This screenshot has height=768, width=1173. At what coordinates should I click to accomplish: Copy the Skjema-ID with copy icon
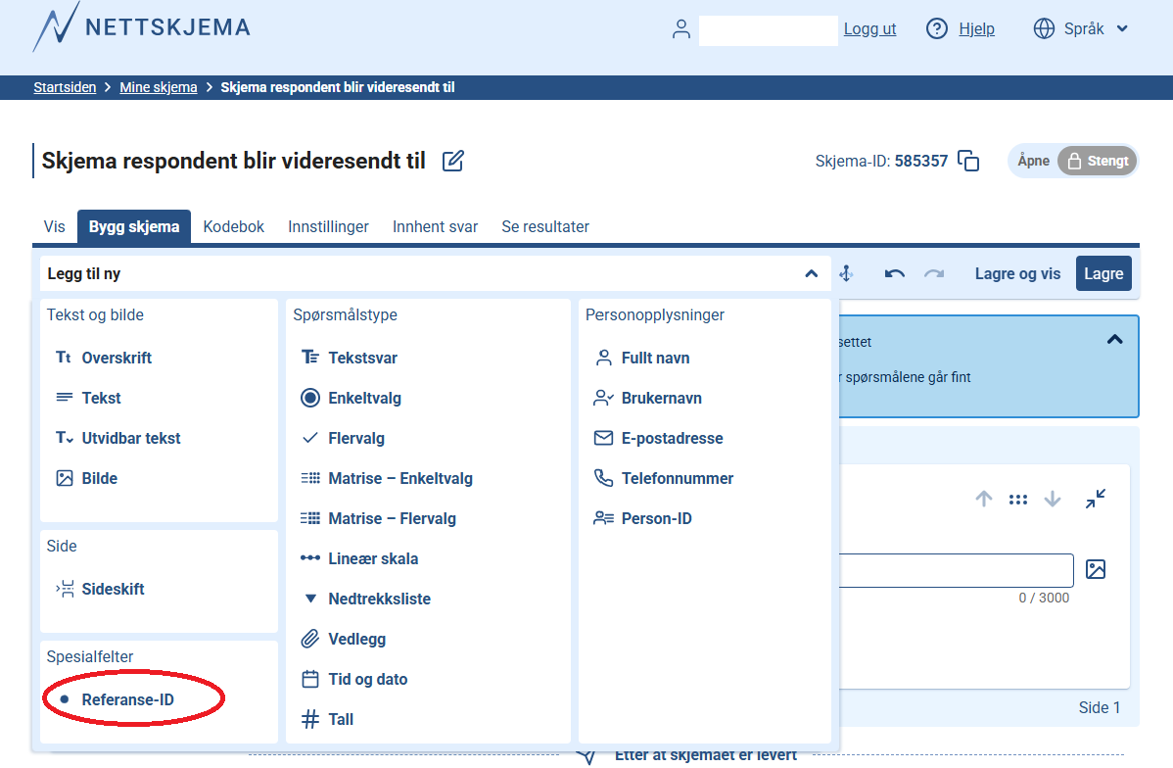pyautogui.click(x=968, y=161)
